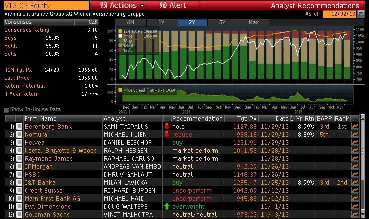Show chart icon for EVA Dimensions row
Image resolution: width=369 pixels, height=219 pixels.
355,207
